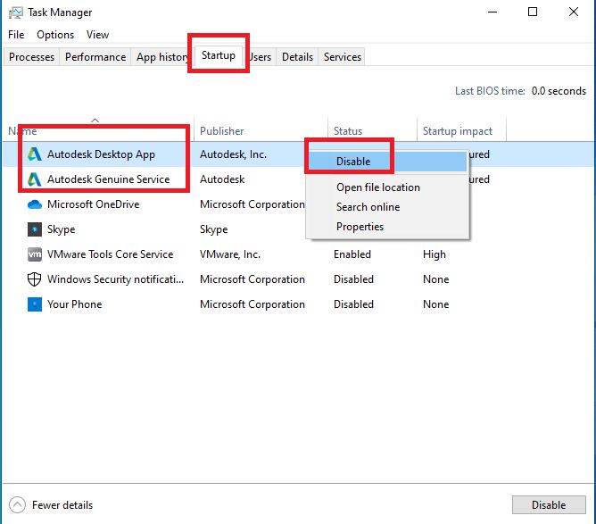Screen dimensions: 596x524
Task: Choose Open file location in context menu
Action: pyautogui.click(x=387, y=187)
